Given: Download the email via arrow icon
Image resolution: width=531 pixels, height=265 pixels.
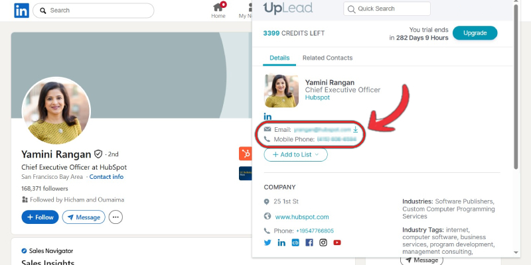Looking at the screenshot, I should click(355, 129).
